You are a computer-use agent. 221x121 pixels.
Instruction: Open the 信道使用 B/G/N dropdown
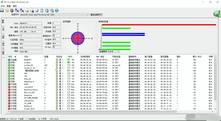[109, 51]
